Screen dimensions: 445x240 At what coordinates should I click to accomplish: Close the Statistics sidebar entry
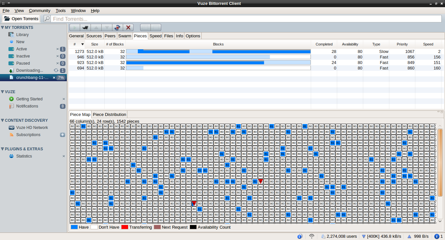click(x=64, y=156)
